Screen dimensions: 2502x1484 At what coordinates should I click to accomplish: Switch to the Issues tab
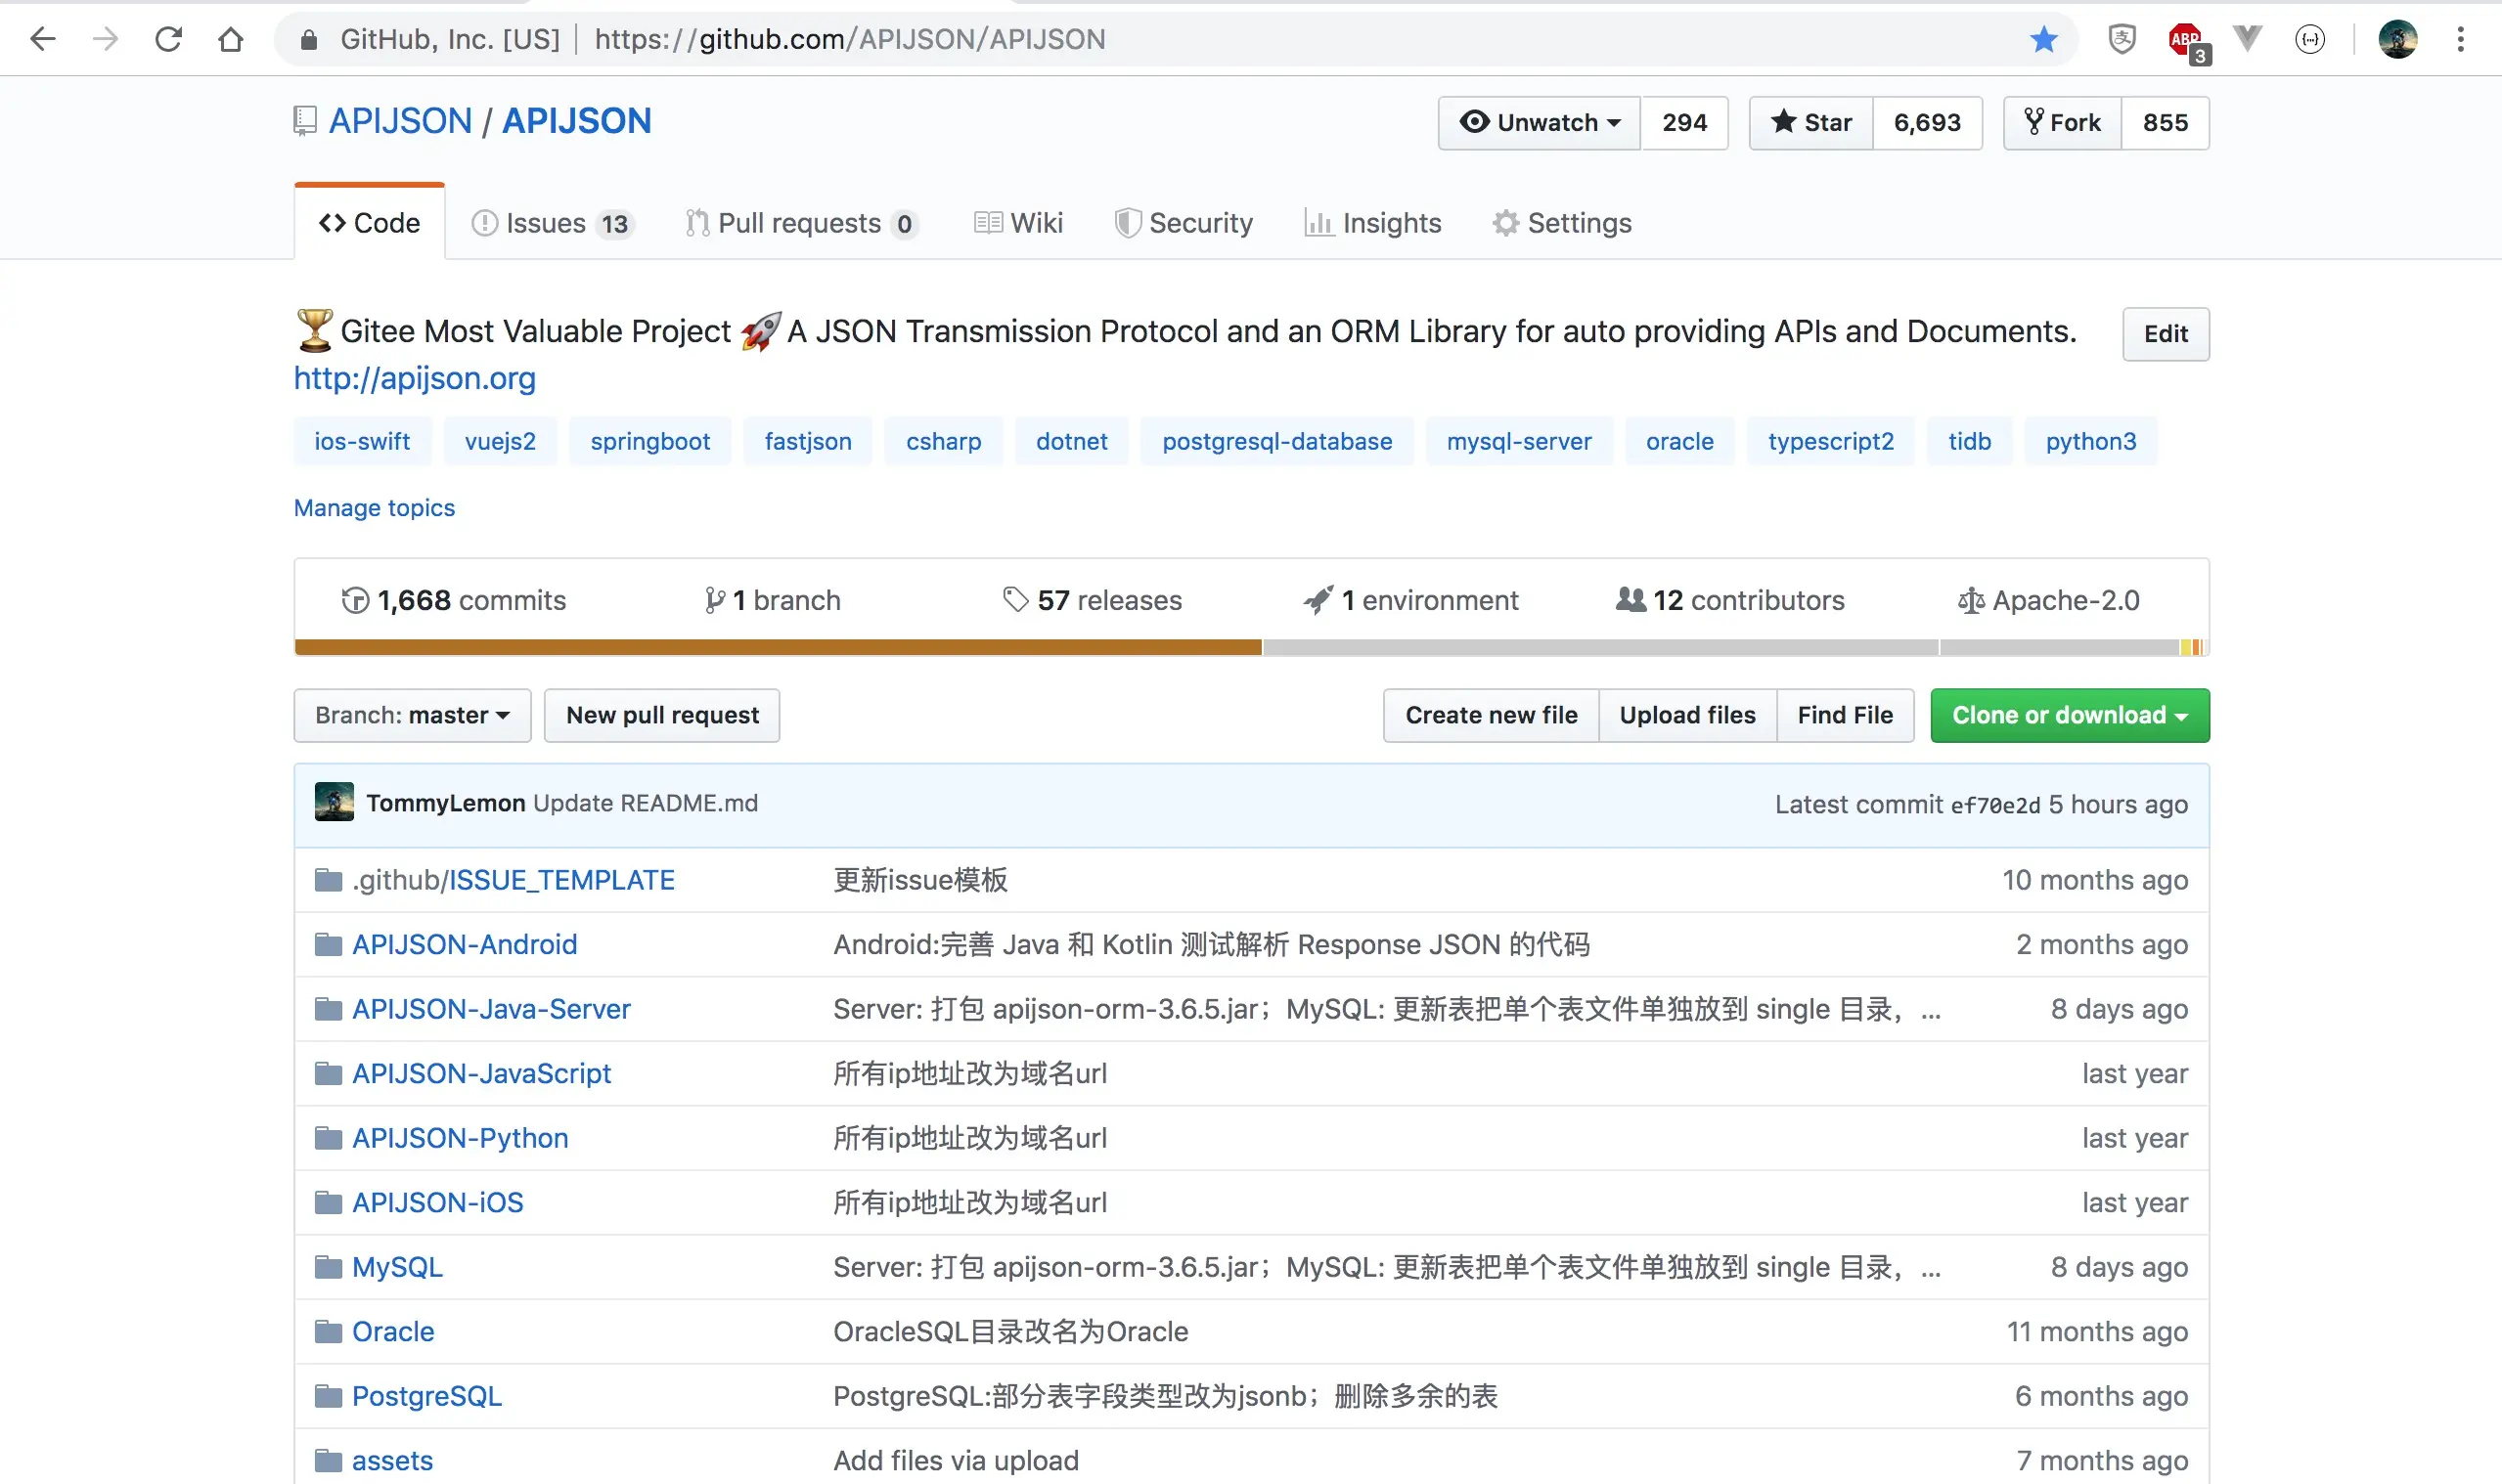coord(552,223)
